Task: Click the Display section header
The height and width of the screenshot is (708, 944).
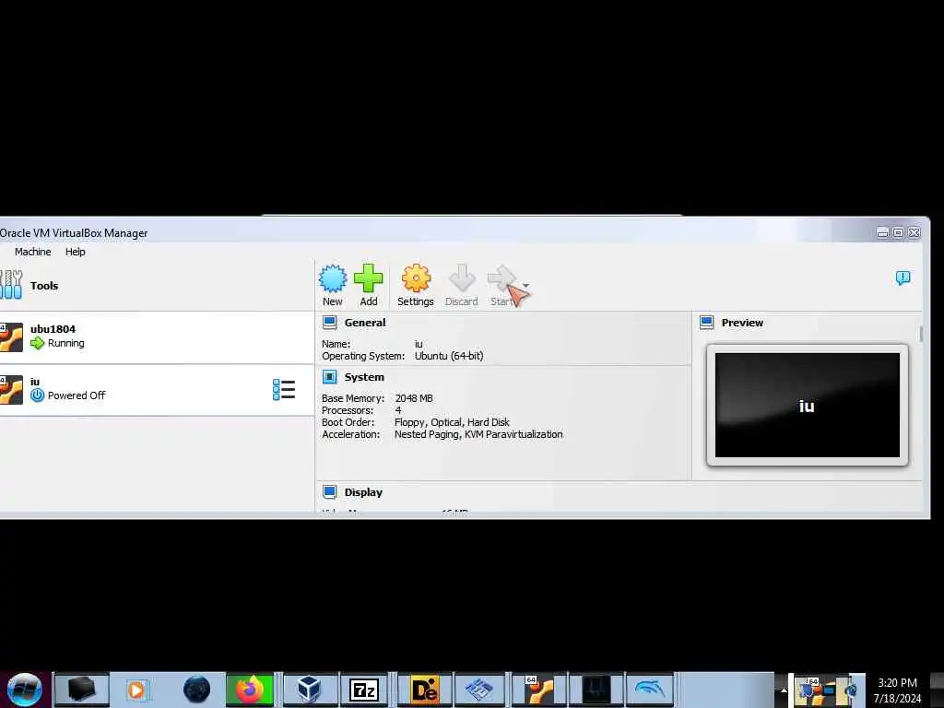Action: pos(363,492)
